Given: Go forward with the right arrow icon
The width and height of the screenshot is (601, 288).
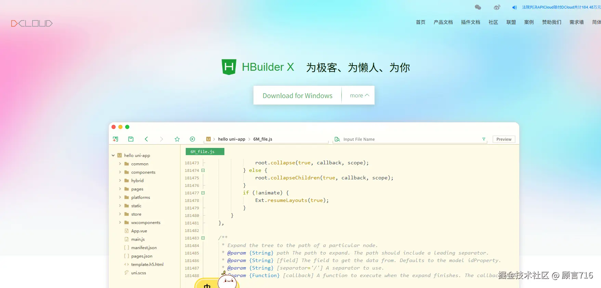Looking at the screenshot, I should 161,139.
